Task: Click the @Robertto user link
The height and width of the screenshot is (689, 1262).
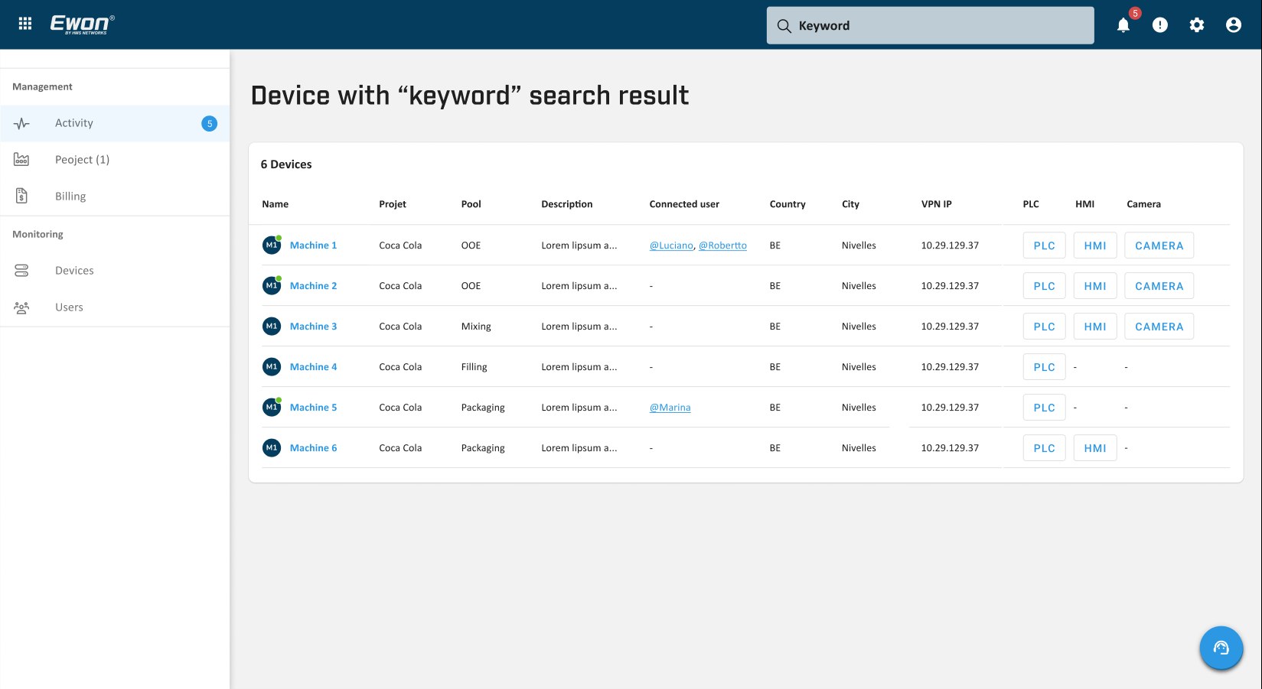Action: pos(722,245)
